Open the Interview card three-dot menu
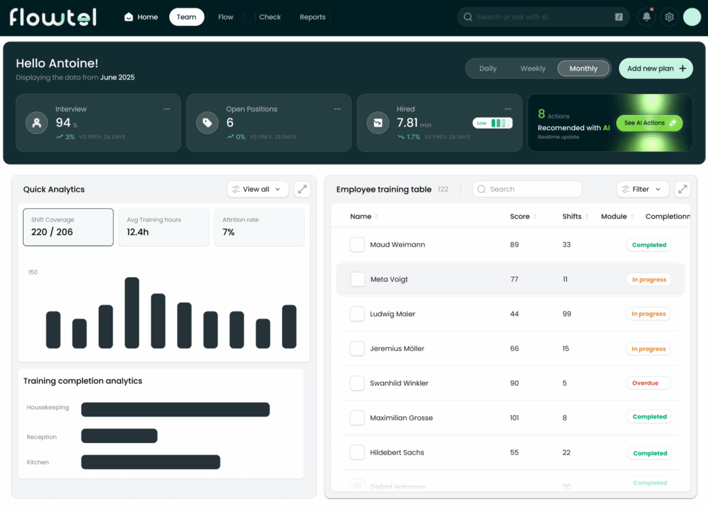The width and height of the screenshot is (708, 510). (167, 109)
